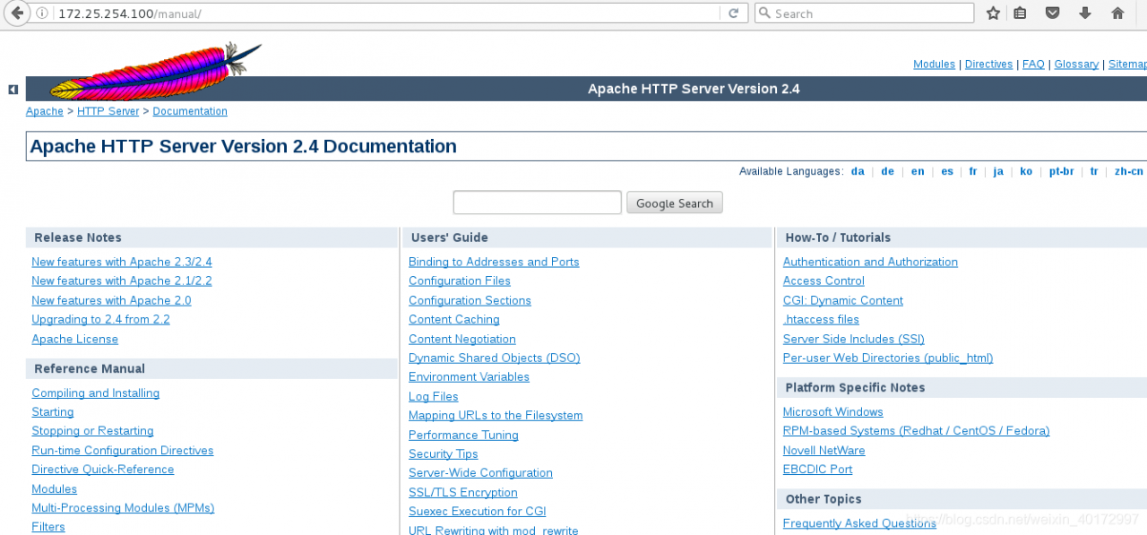Screen dimensions: 1147x535
Task: Open the site information icon in address bar
Action: click(x=44, y=13)
